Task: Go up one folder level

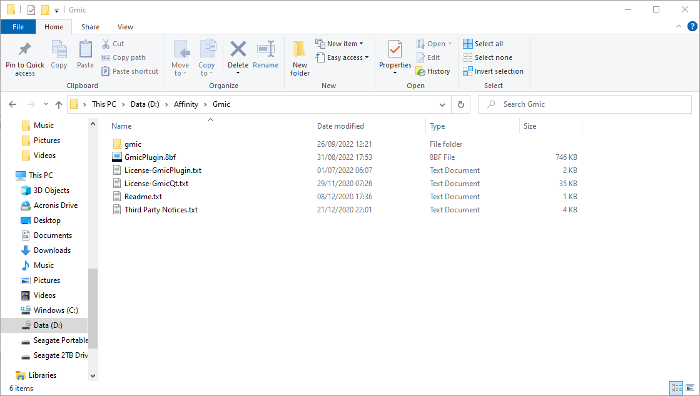Action: [58, 104]
